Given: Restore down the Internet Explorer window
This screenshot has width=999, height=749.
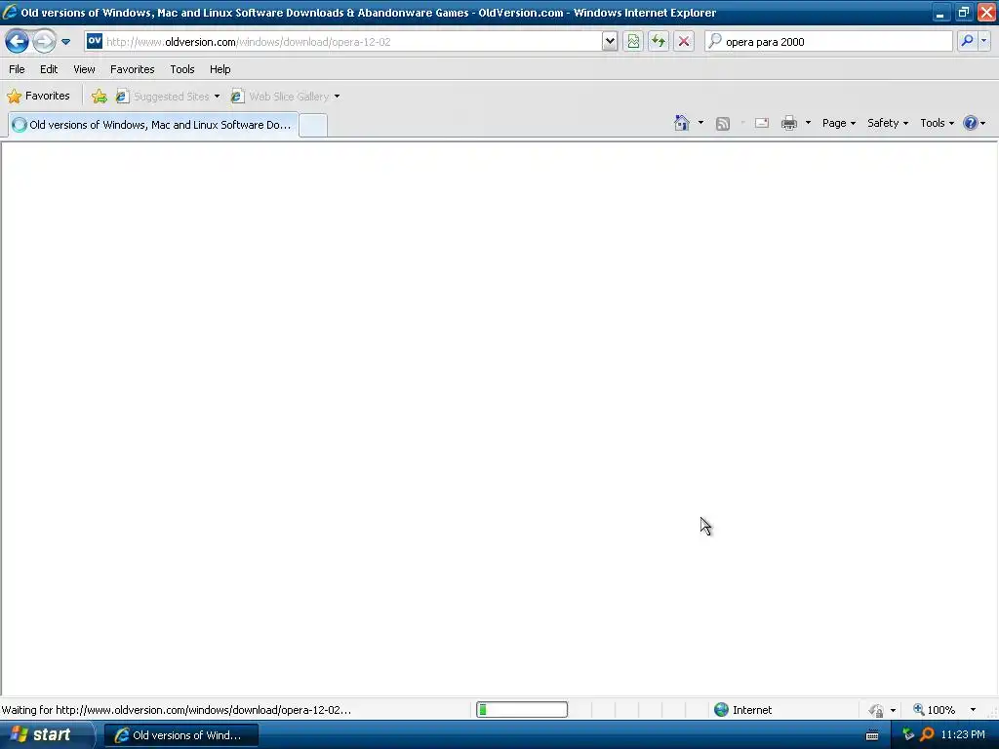Looking at the screenshot, I should tap(963, 12).
